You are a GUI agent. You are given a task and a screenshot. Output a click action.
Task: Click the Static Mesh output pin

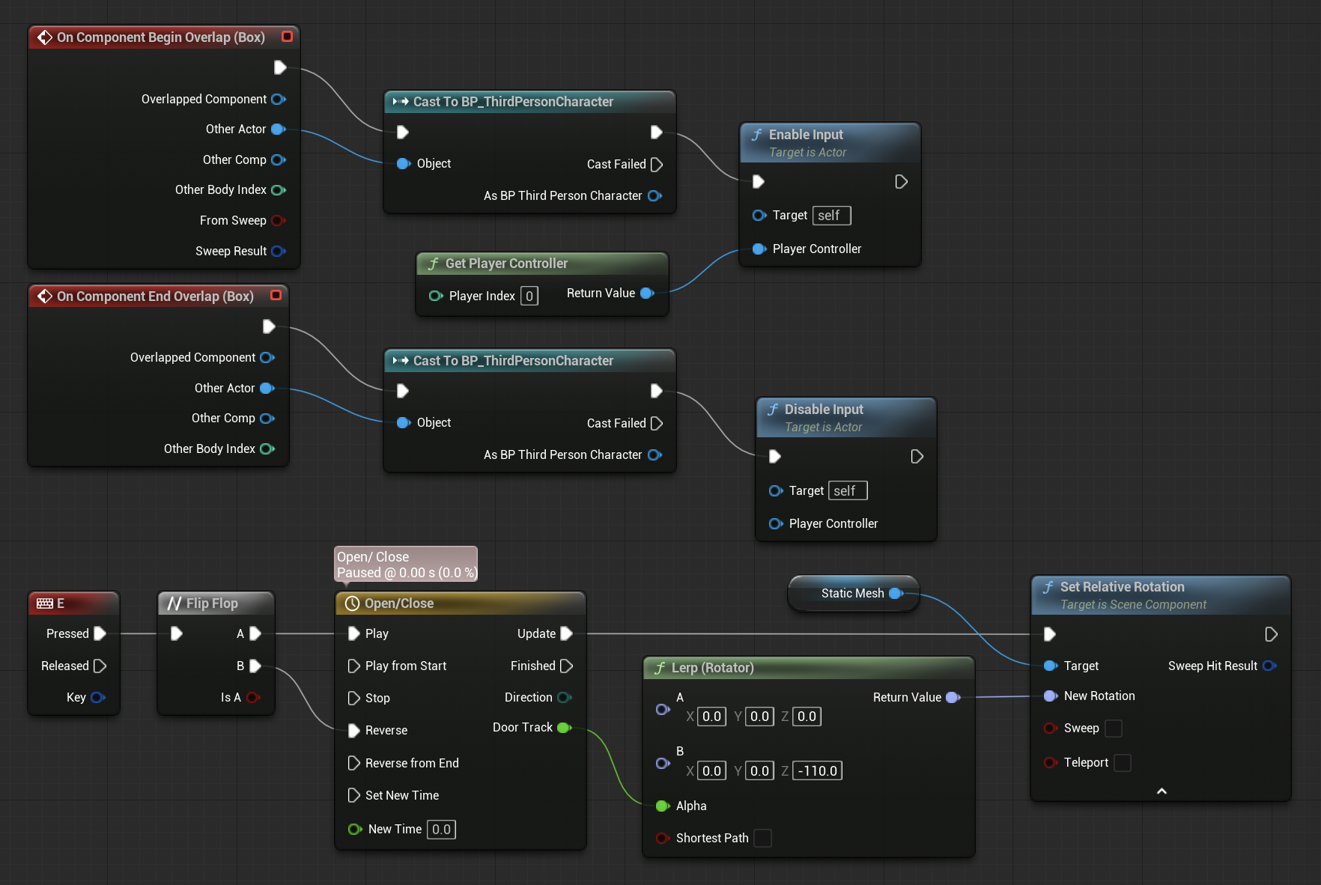pos(896,593)
